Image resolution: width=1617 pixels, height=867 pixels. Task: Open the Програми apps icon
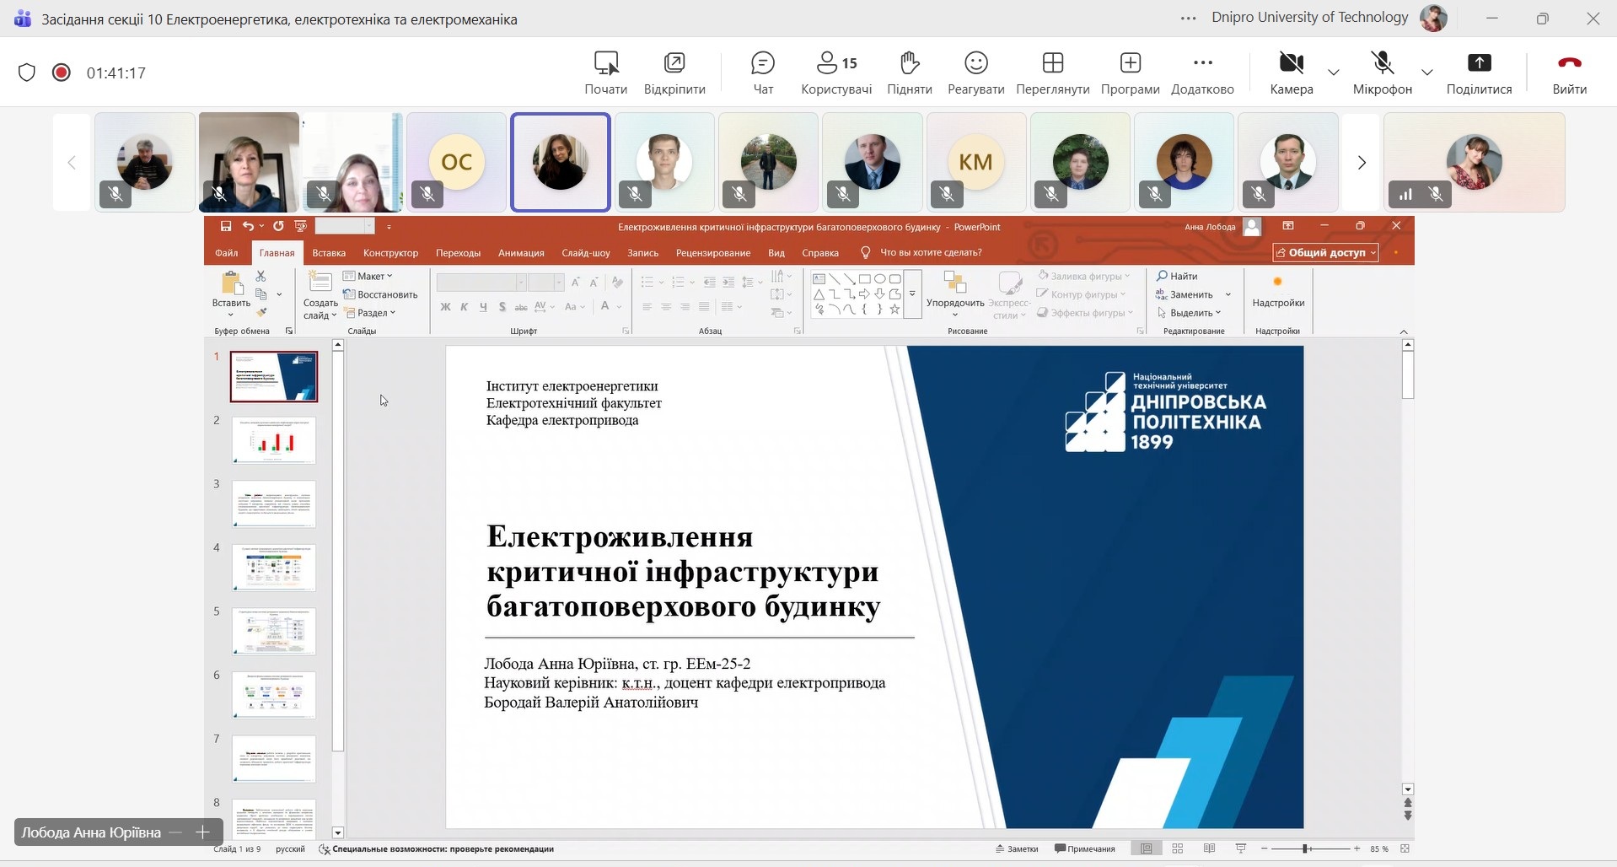[x=1130, y=72]
